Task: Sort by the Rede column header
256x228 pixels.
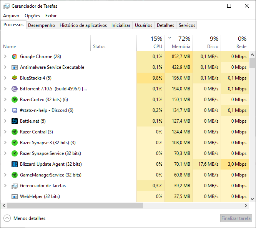Action: pos(235,43)
